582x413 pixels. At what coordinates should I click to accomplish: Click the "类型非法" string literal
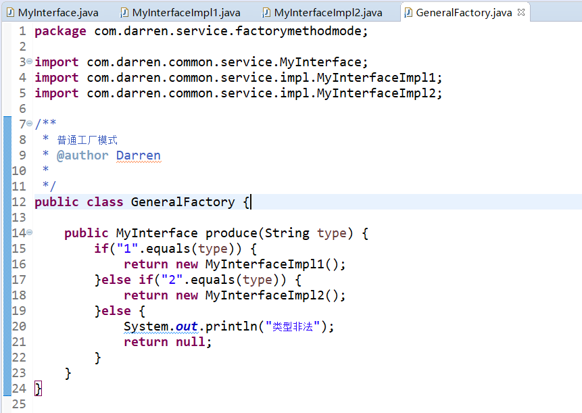(293, 326)
